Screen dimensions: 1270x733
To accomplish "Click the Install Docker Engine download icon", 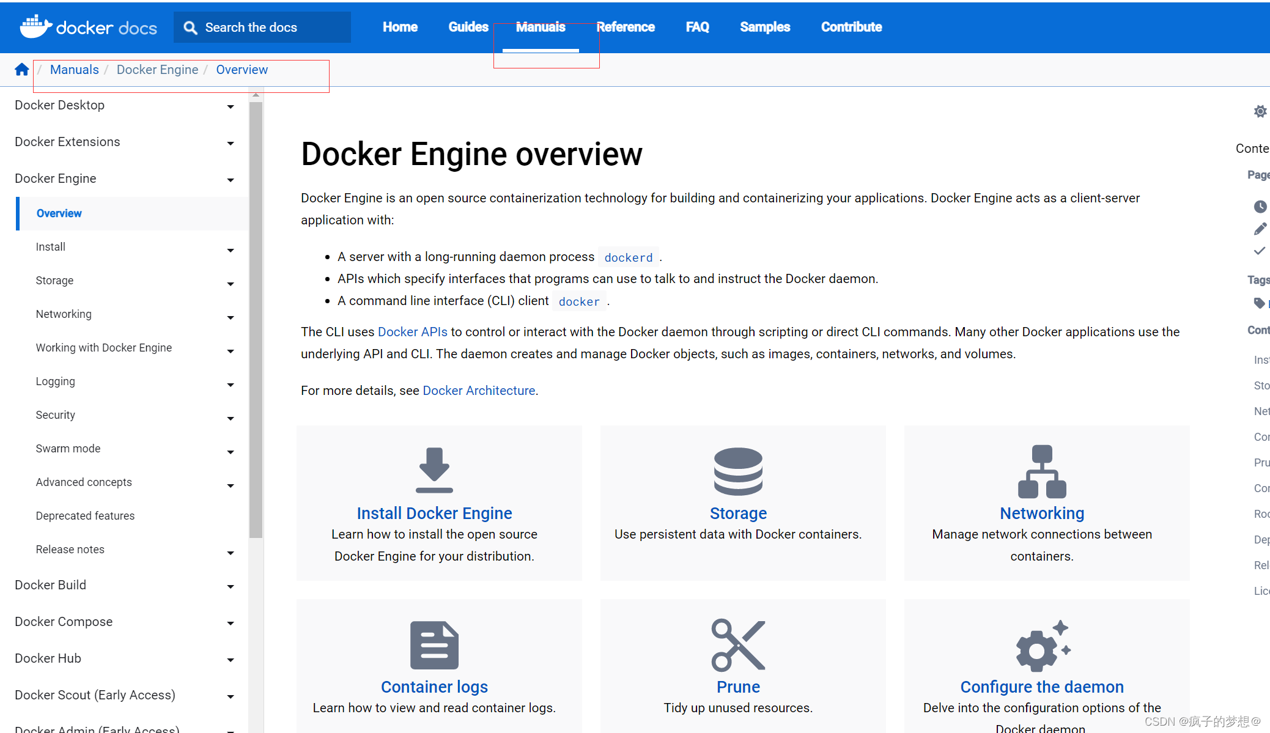I will coord(434,470).
